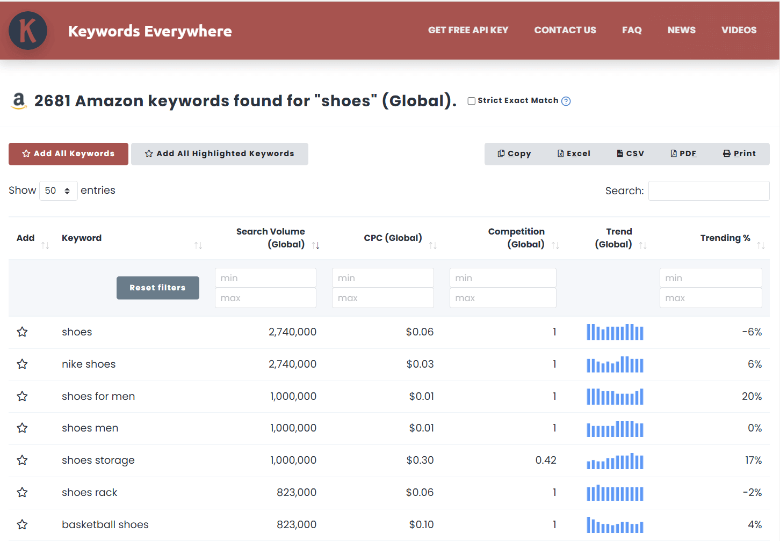This screenshot has width=780, height=541.
Task: Focus Competition max filter field
Action: 503,298
